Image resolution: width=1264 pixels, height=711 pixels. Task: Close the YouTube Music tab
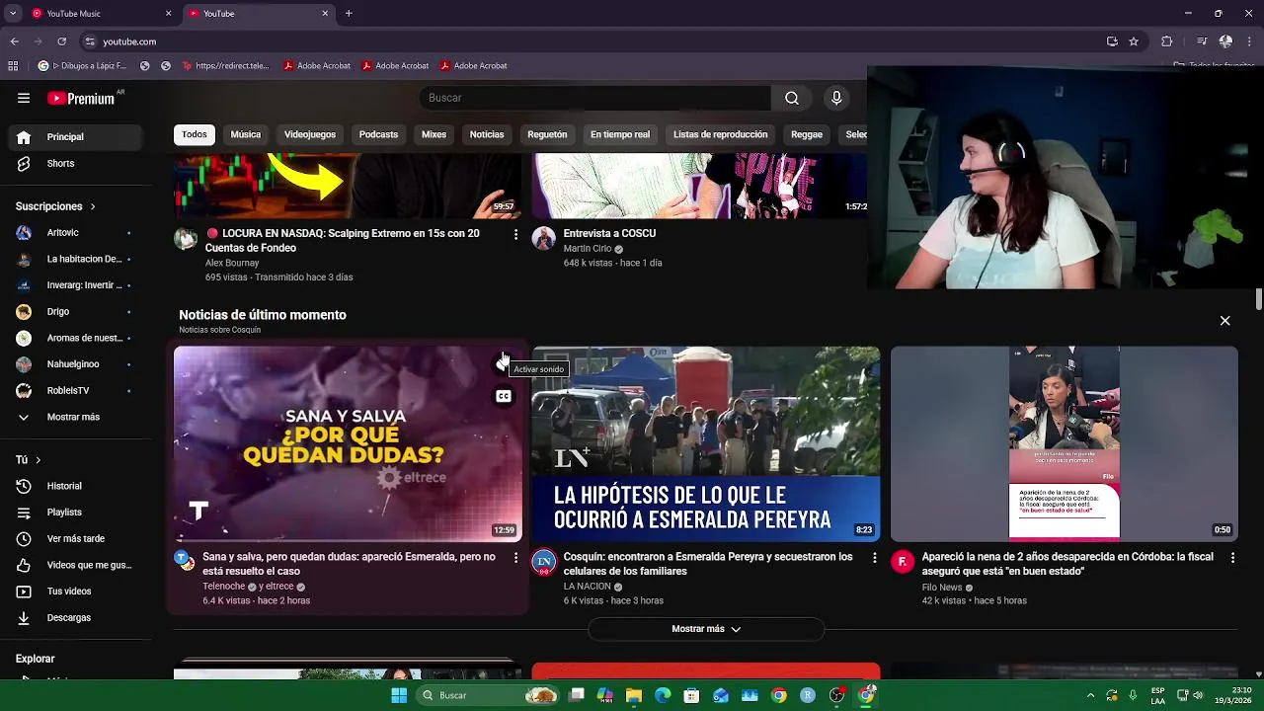coord(168,14)
